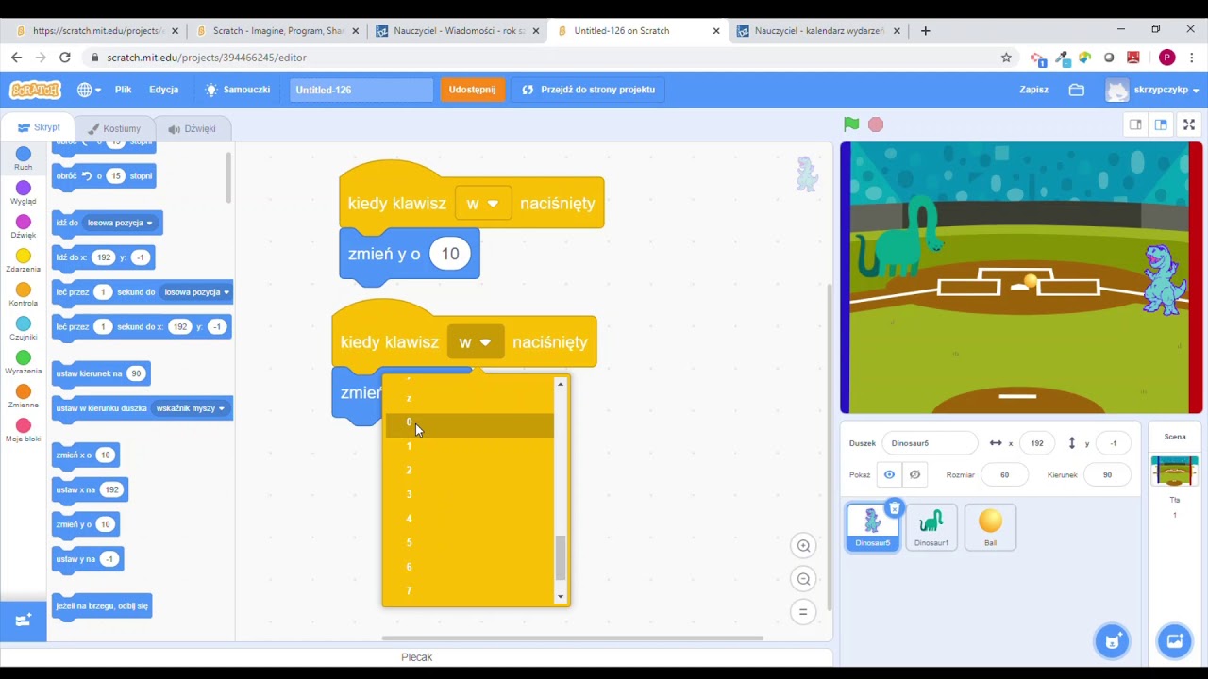Switch to small stage layout
The width and height of the screenshot is (1208, 679).
point(1135,124)
